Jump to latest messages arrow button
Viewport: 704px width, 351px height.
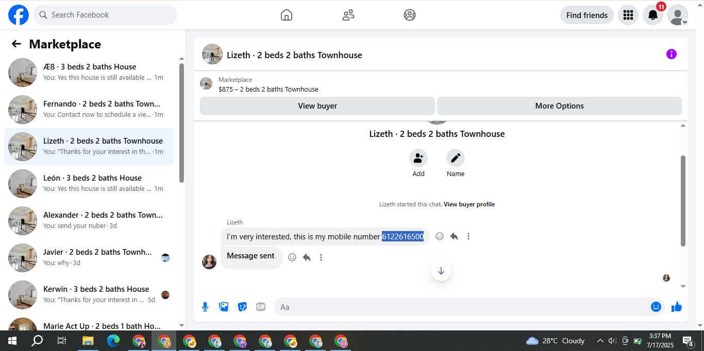(441, 271)
